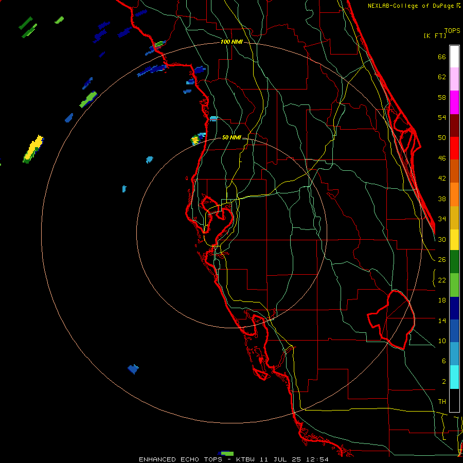
Task: Click the white swatch atop the tops legend
Action: tap(454, 57)
